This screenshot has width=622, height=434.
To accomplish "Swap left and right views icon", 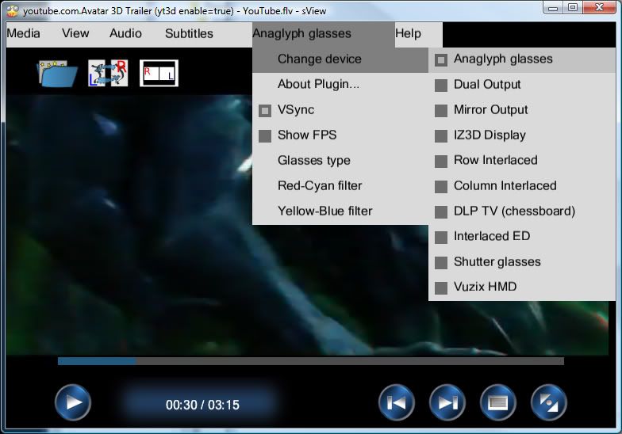I will pos(108,73).
